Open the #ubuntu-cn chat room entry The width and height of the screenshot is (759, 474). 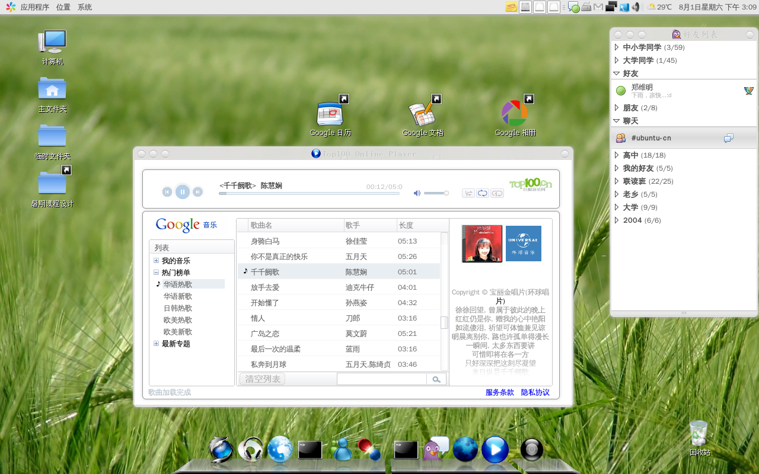coord(684,138)
